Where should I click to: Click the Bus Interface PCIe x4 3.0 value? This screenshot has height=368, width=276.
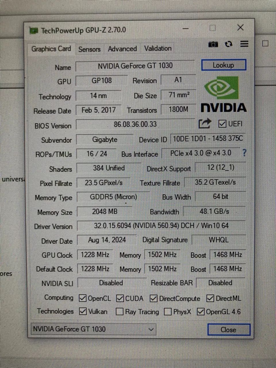click(x=201, y=153)
